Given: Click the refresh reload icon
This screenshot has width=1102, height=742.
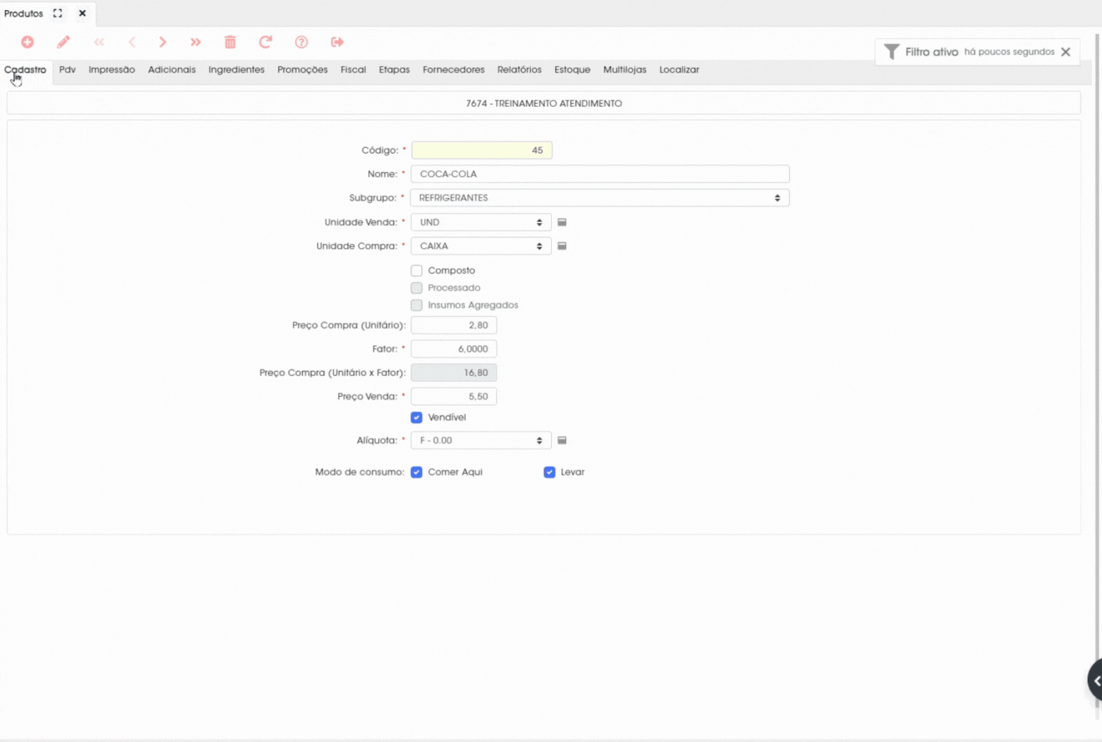Looking at the screenshot, I should point(265,42).
